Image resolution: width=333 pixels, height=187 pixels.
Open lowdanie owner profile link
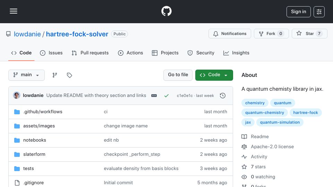point(27,34)
